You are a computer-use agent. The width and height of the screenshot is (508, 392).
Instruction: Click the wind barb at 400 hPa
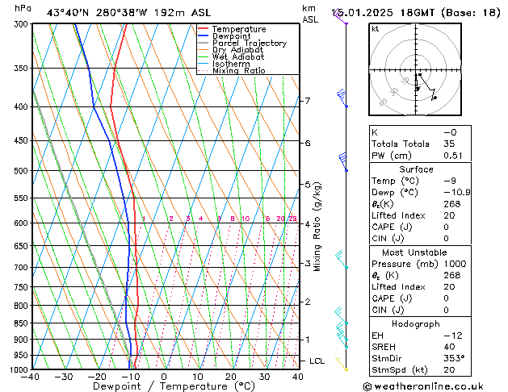point(342,98)
